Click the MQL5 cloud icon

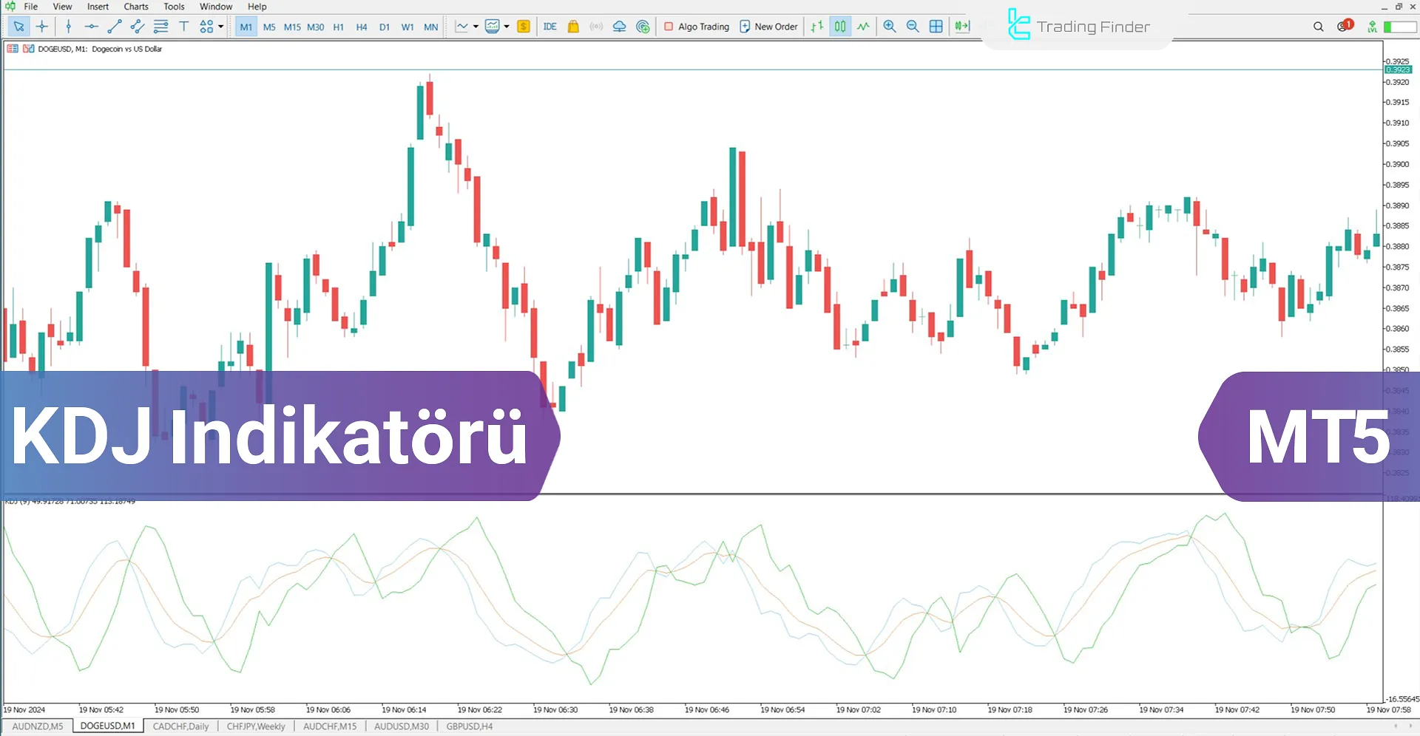pyautogui.click(x=620, y=26)
